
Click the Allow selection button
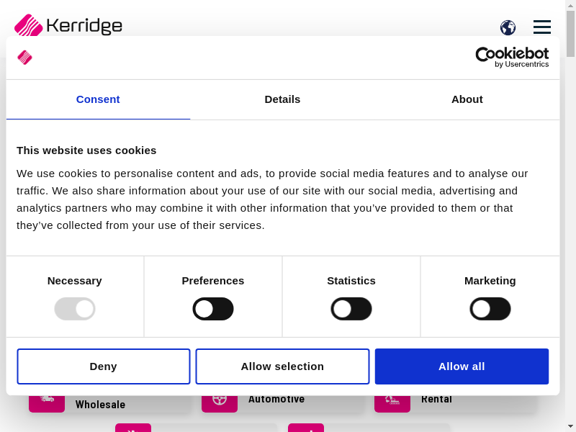pos(282,366)
